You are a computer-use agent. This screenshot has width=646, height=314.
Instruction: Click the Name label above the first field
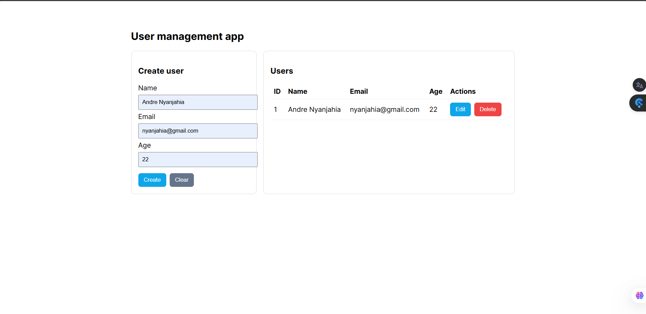[x=148, y=88]
